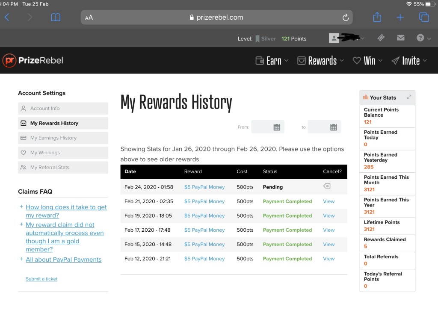Tap the prizerebel.com address bar
The image size is (438, 313).
(216, 18)
